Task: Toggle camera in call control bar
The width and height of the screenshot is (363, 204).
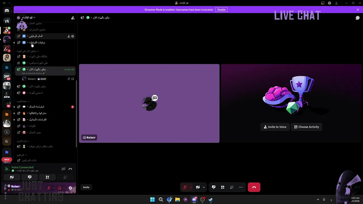Action: [198, 187]
